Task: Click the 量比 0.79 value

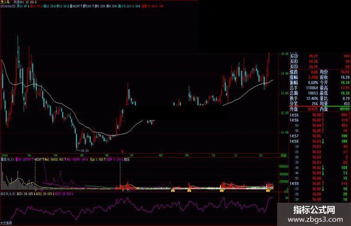Action: 346,98
